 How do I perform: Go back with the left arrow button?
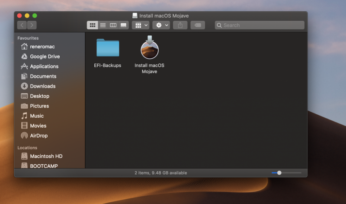22,25
